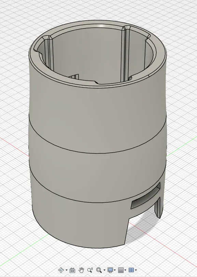This screenshot has height=277, width=197.
Task: Click the Look At tool icon
Action: 72,270
